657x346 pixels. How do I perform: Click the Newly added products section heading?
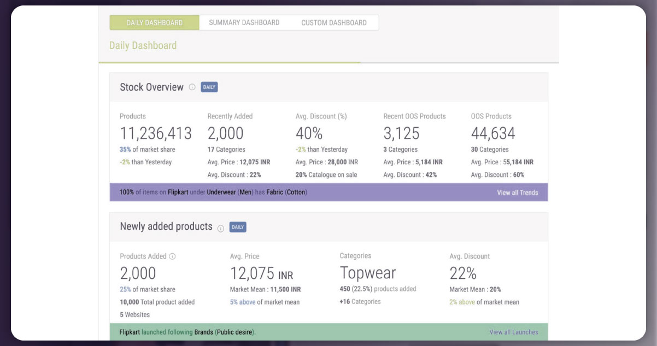[x=166, y=226]
